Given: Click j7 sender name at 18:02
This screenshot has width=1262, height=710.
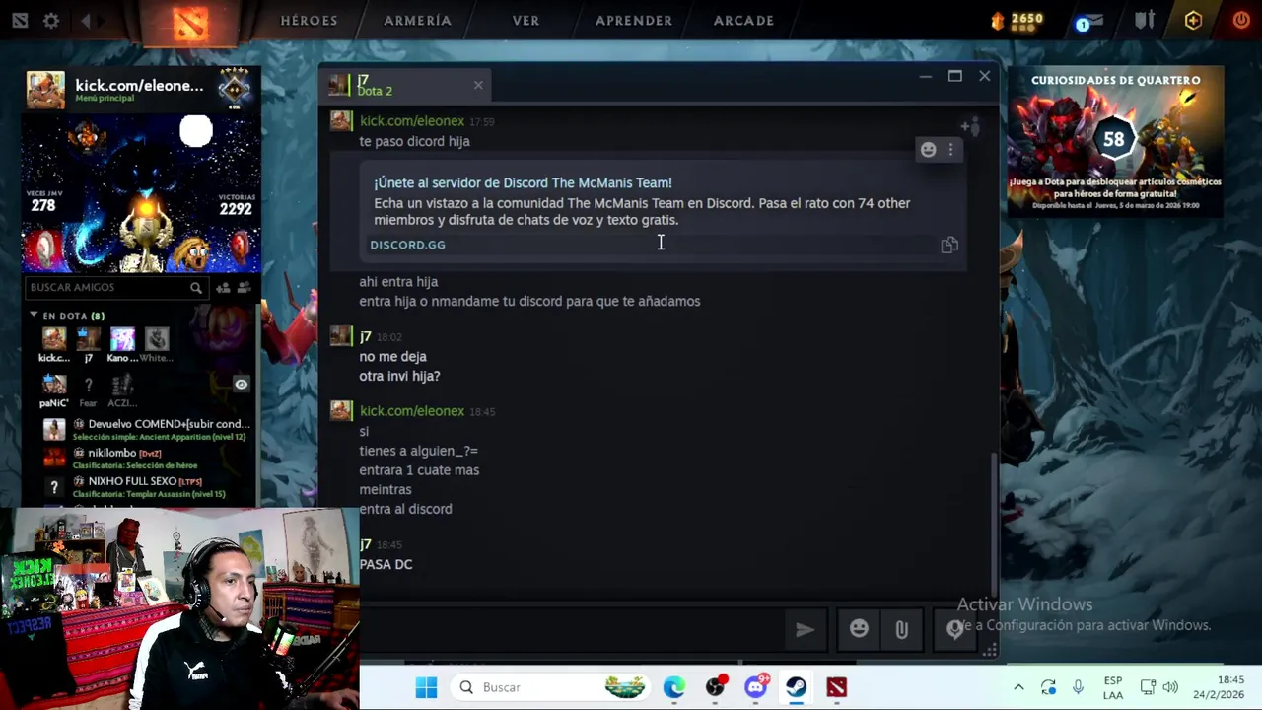Looking at the screenshot, I should [365, 336].
